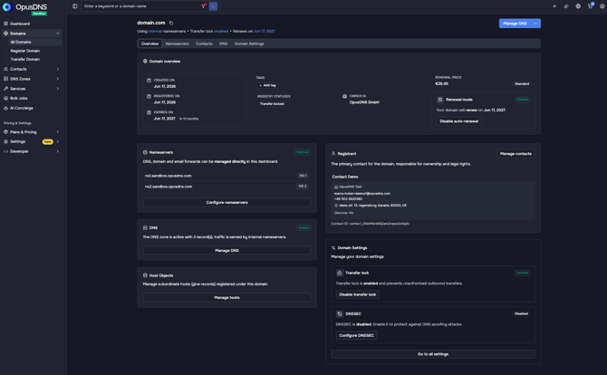Click the ns2.sandbox.opusdns.com row
Screen dimensions: 607x375
pyautogui.click(x=226, y=187)
